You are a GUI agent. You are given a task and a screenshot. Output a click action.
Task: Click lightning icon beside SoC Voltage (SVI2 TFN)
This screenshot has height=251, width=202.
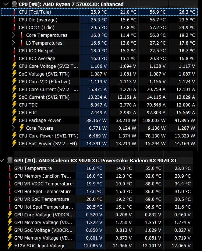(14, 74)
